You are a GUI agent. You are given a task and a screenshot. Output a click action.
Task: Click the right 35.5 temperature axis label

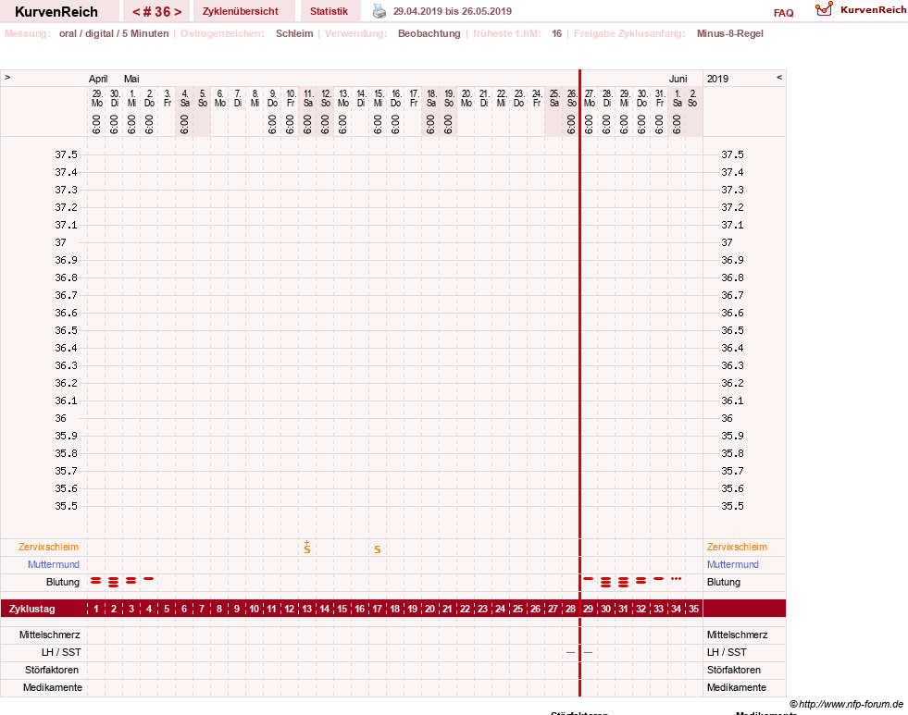coord(732,506)
